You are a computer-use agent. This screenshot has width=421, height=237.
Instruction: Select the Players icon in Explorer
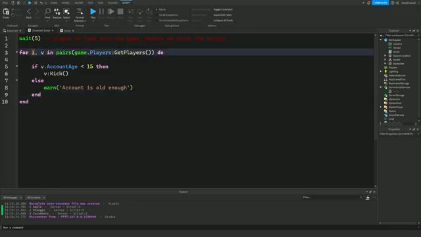(386, 67)
